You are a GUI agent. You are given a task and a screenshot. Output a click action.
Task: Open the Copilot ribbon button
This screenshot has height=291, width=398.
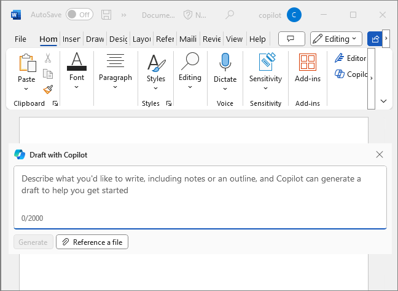[351, 74]
